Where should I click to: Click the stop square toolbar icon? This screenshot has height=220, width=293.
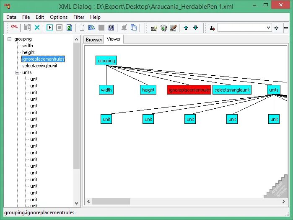pos(59,28)
